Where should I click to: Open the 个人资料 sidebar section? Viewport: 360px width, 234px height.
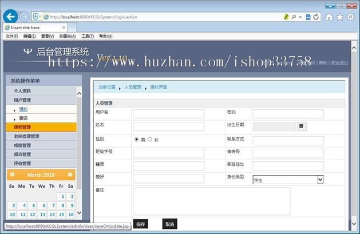pos(41,91)
